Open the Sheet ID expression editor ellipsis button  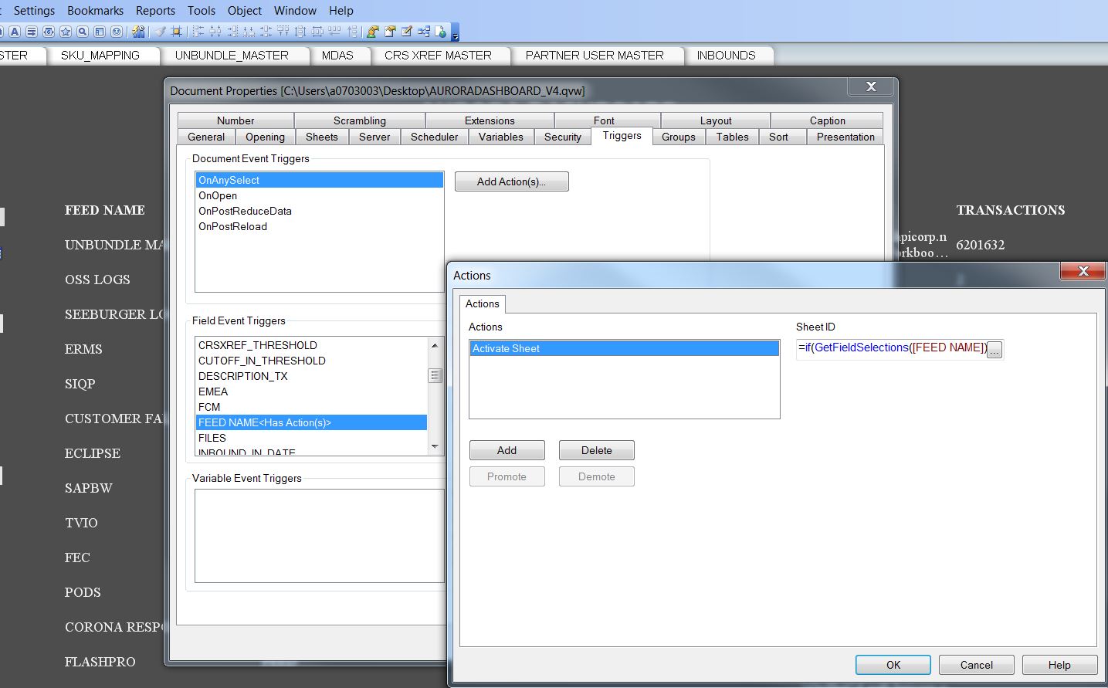(994, 350)
